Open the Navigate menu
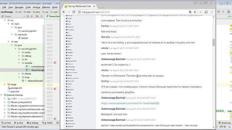Screen dimensions: 232x130 coord(19,7)
